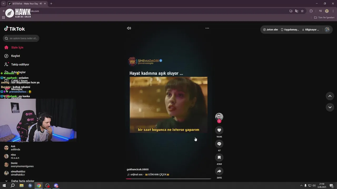Seek on the video progress bar
The height and width of the screenshot is (189, 337).
tap(168, 179)
